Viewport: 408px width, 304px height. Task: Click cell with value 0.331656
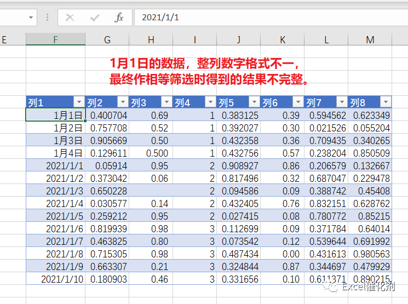coord(239,279)
